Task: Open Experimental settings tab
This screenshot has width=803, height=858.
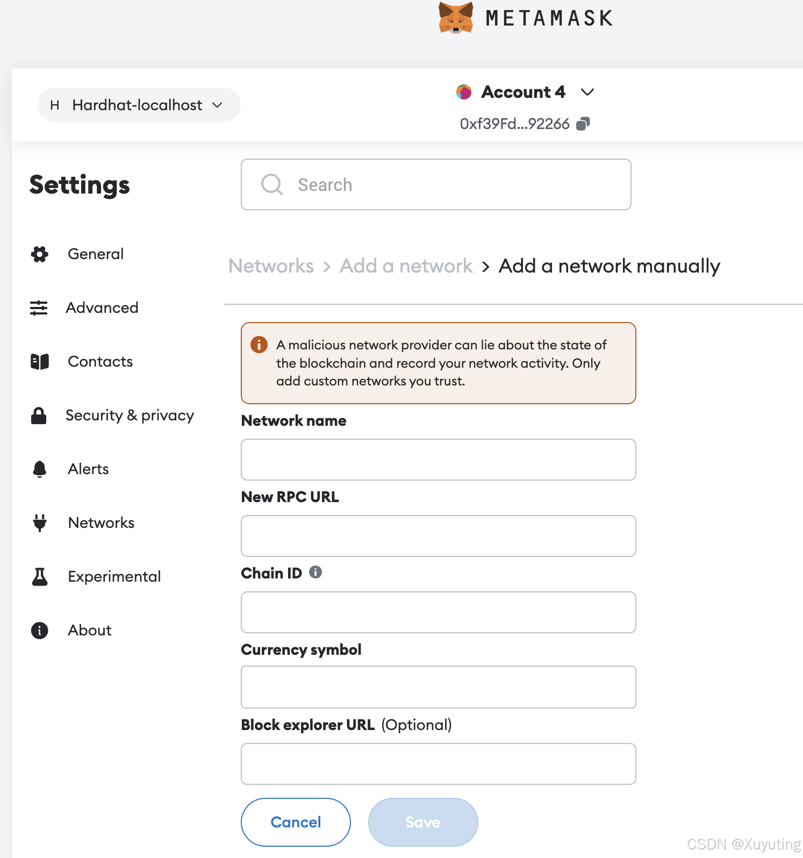Action: click(x=114, y=576)
